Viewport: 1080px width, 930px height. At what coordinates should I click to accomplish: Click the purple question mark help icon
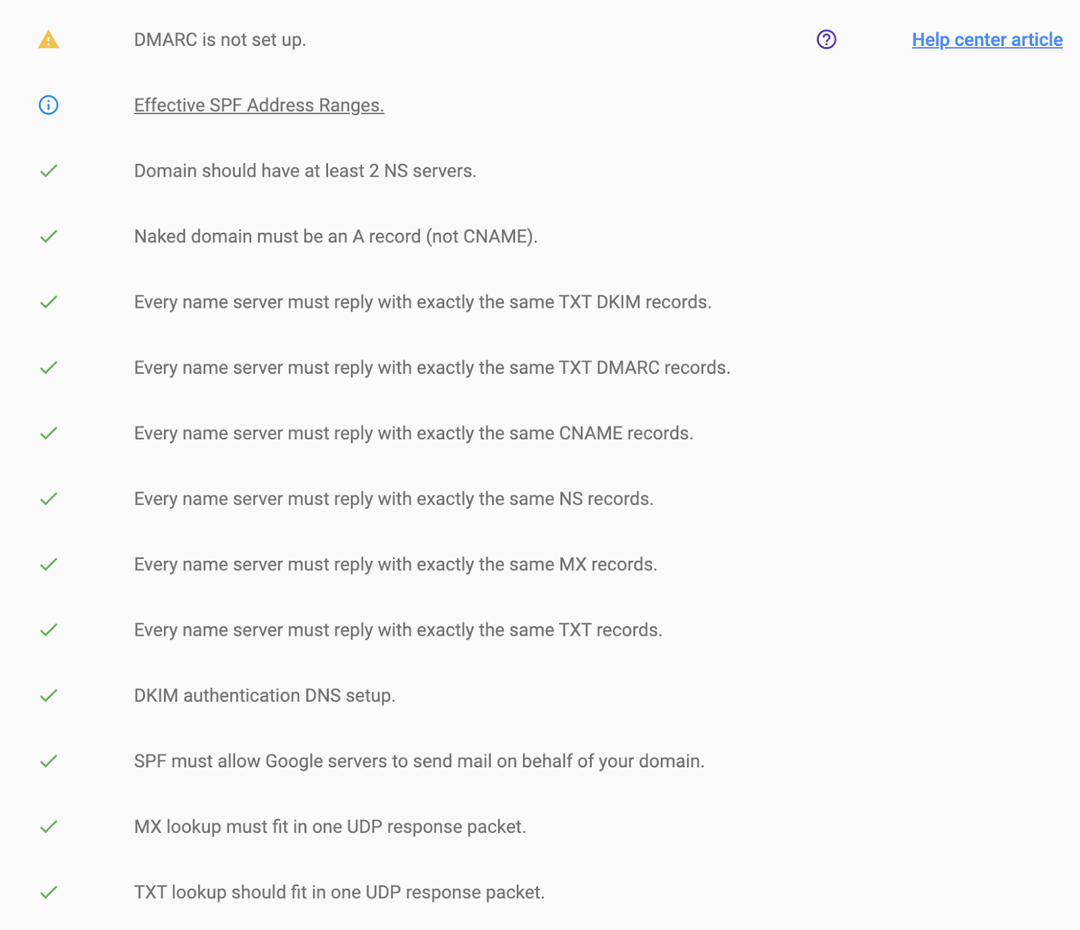click(826, 40)
